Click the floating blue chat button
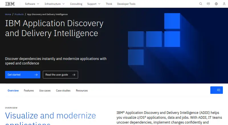 tap(217, 90)
